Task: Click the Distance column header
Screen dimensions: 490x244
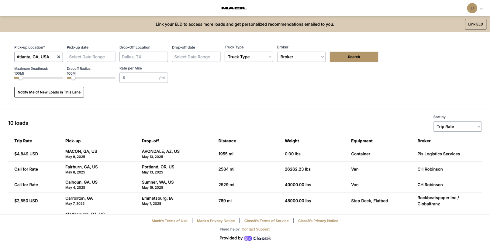Action: click(x=227, y=141)
